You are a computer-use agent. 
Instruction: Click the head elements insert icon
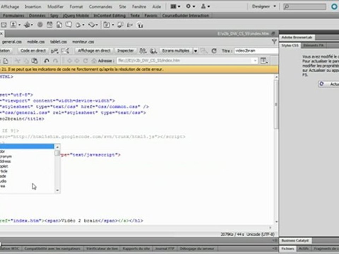point(78,25)
